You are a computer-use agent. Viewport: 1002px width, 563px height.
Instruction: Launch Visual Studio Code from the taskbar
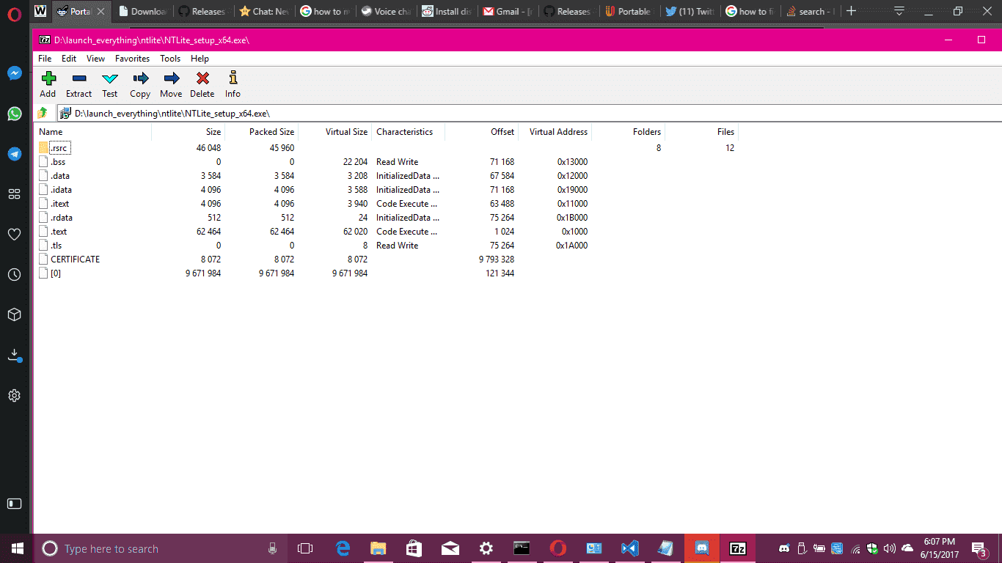pos(629,548)
